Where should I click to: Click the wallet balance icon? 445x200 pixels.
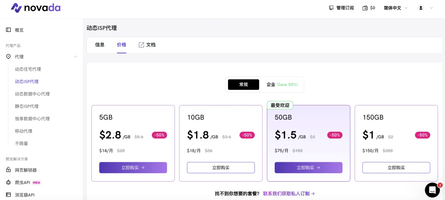click(365, 8)
